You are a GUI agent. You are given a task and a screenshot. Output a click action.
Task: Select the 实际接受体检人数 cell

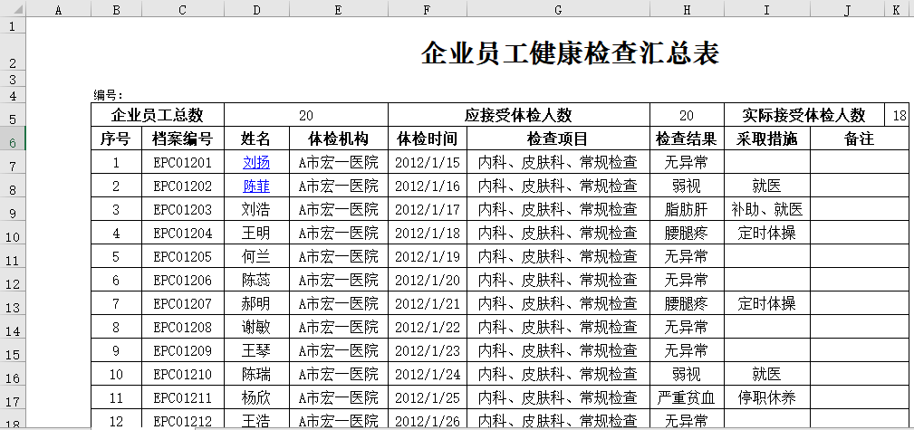click(x=804, y=116)
